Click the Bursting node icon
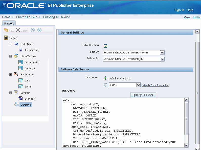The width and height of the screenshot is (201, 150). coord(16,104)
